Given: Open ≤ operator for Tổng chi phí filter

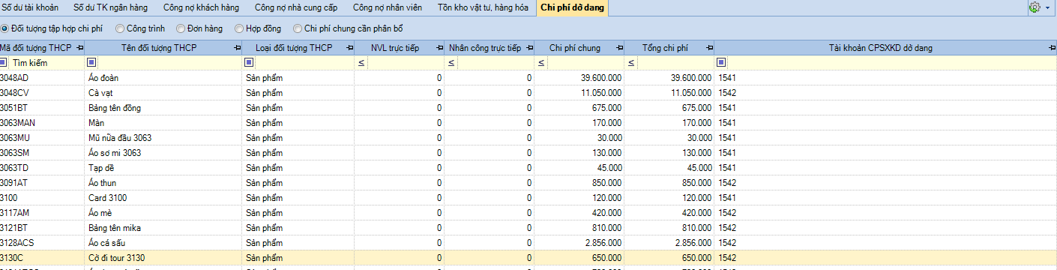Looking at the screenshot, I should pos(631,63).
